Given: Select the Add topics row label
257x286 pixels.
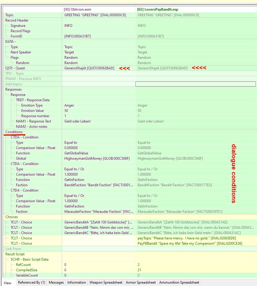Looking at the screenshot, I should (14, 84).
